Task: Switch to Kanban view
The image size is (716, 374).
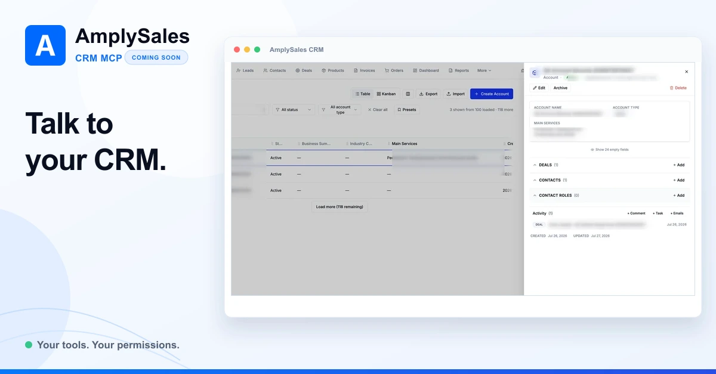Action: click(386, 94)
